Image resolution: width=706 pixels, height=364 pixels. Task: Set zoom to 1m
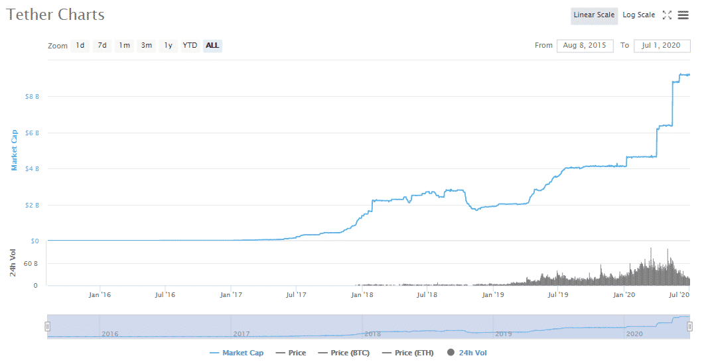[x=124, y=46]
